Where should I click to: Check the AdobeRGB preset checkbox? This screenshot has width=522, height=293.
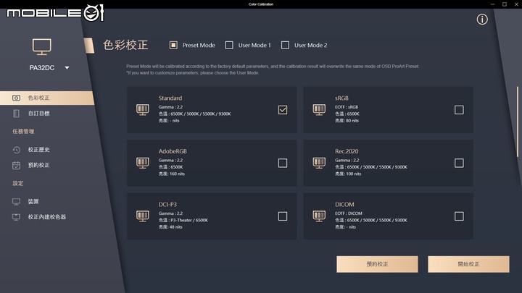[283, 163]
